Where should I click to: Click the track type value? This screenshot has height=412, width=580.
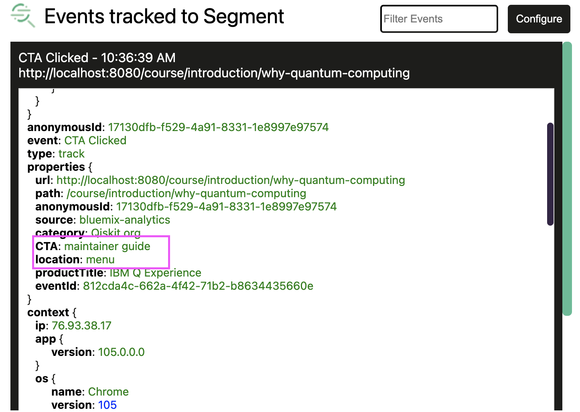71,153
